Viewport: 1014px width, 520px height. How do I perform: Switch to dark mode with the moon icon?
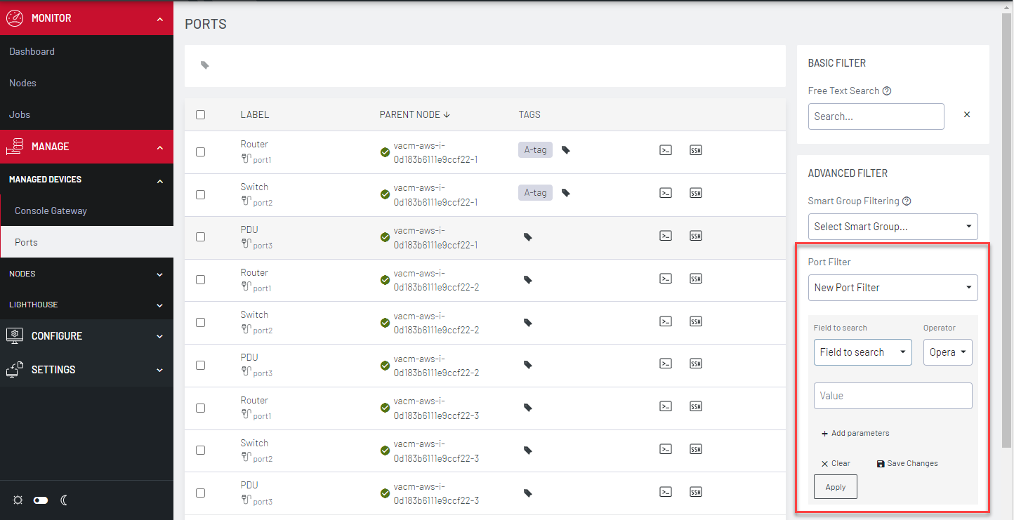(x=64, y=500)
